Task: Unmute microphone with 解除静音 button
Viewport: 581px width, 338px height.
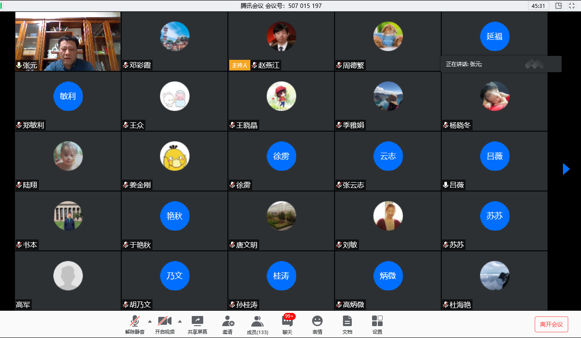Action: click(134, 325)
